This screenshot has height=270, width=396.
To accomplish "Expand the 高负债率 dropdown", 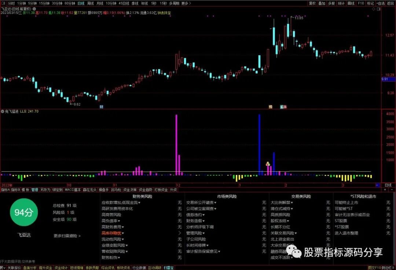I will point(119,221).
